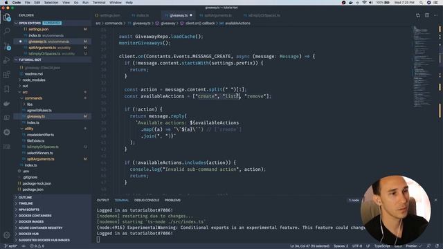Click the split editor icon
This screenshot has width=443, height=249.
427,15
